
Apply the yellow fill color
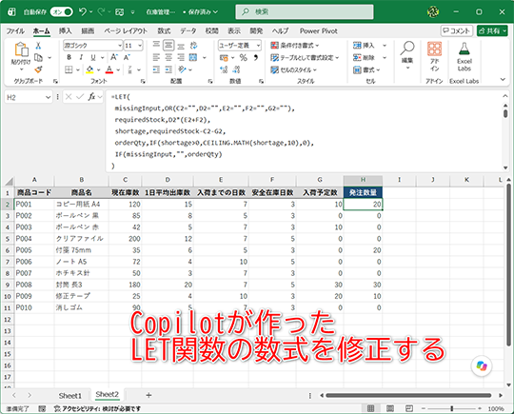point(89,69)
